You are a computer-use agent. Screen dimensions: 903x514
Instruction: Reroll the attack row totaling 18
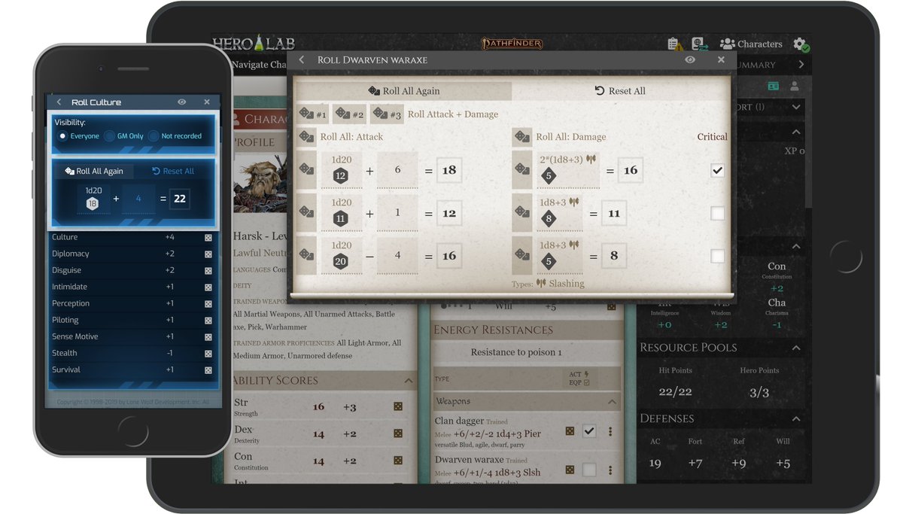click(306, 170)
